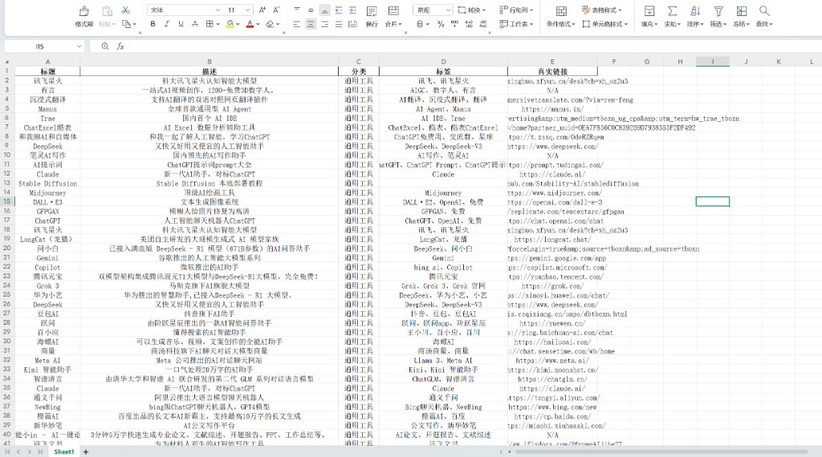This screenshot has width=822, height=457.
Task: Click the https://claude.ai/ link in row 12
Action: coord(552,174)
